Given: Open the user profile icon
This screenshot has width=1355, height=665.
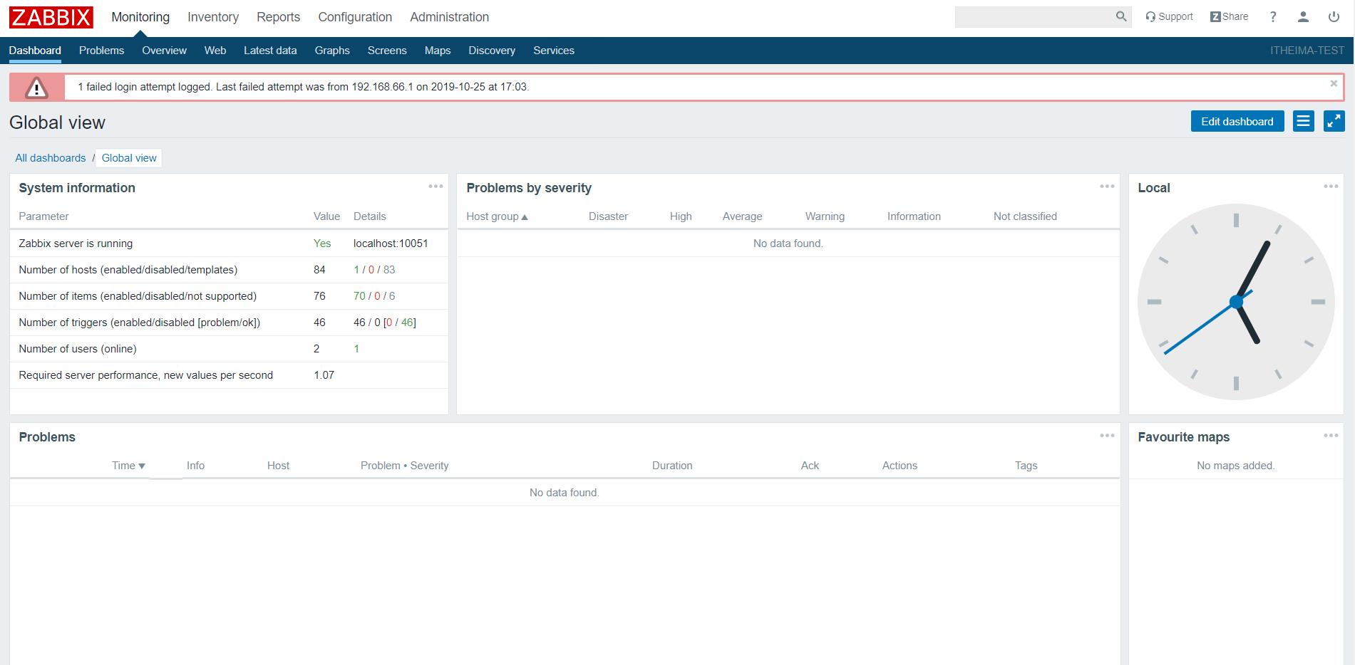Looking at the screenshot, I should [x=1303, y=17].
